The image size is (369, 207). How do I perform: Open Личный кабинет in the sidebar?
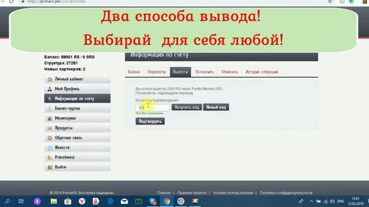pos(77,79)
